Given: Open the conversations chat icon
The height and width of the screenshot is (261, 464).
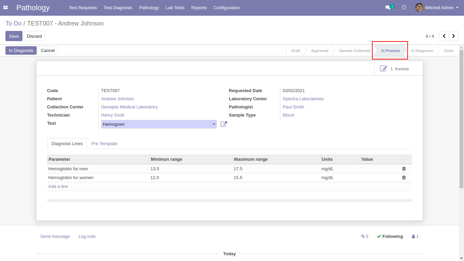Looking at the screenshot, I should point(388,7).
